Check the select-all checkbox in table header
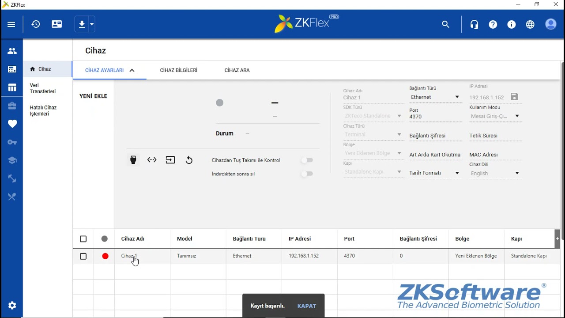This screenshot has width=565, height=318. (83, 239)
